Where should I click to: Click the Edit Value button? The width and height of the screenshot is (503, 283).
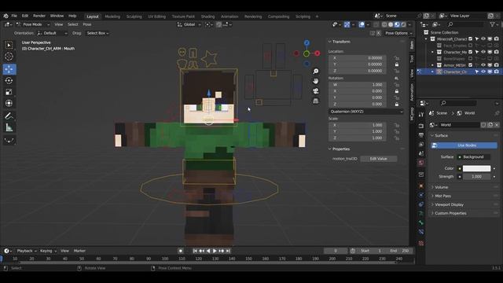click(x=379, y=159)
